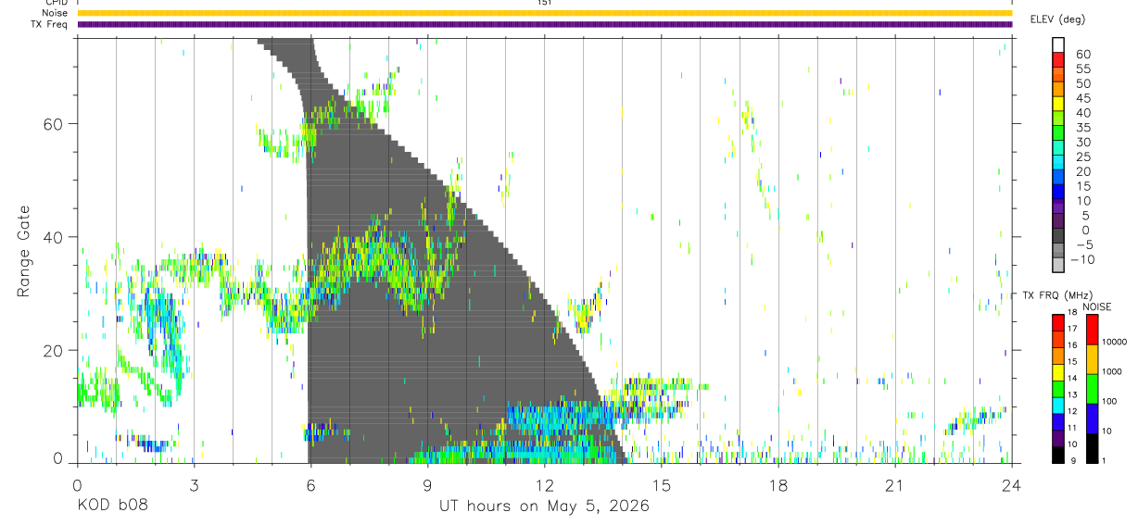Click the '17' value on TX FRQ colorbar

pyautogui.click(x=1074, y=328)
